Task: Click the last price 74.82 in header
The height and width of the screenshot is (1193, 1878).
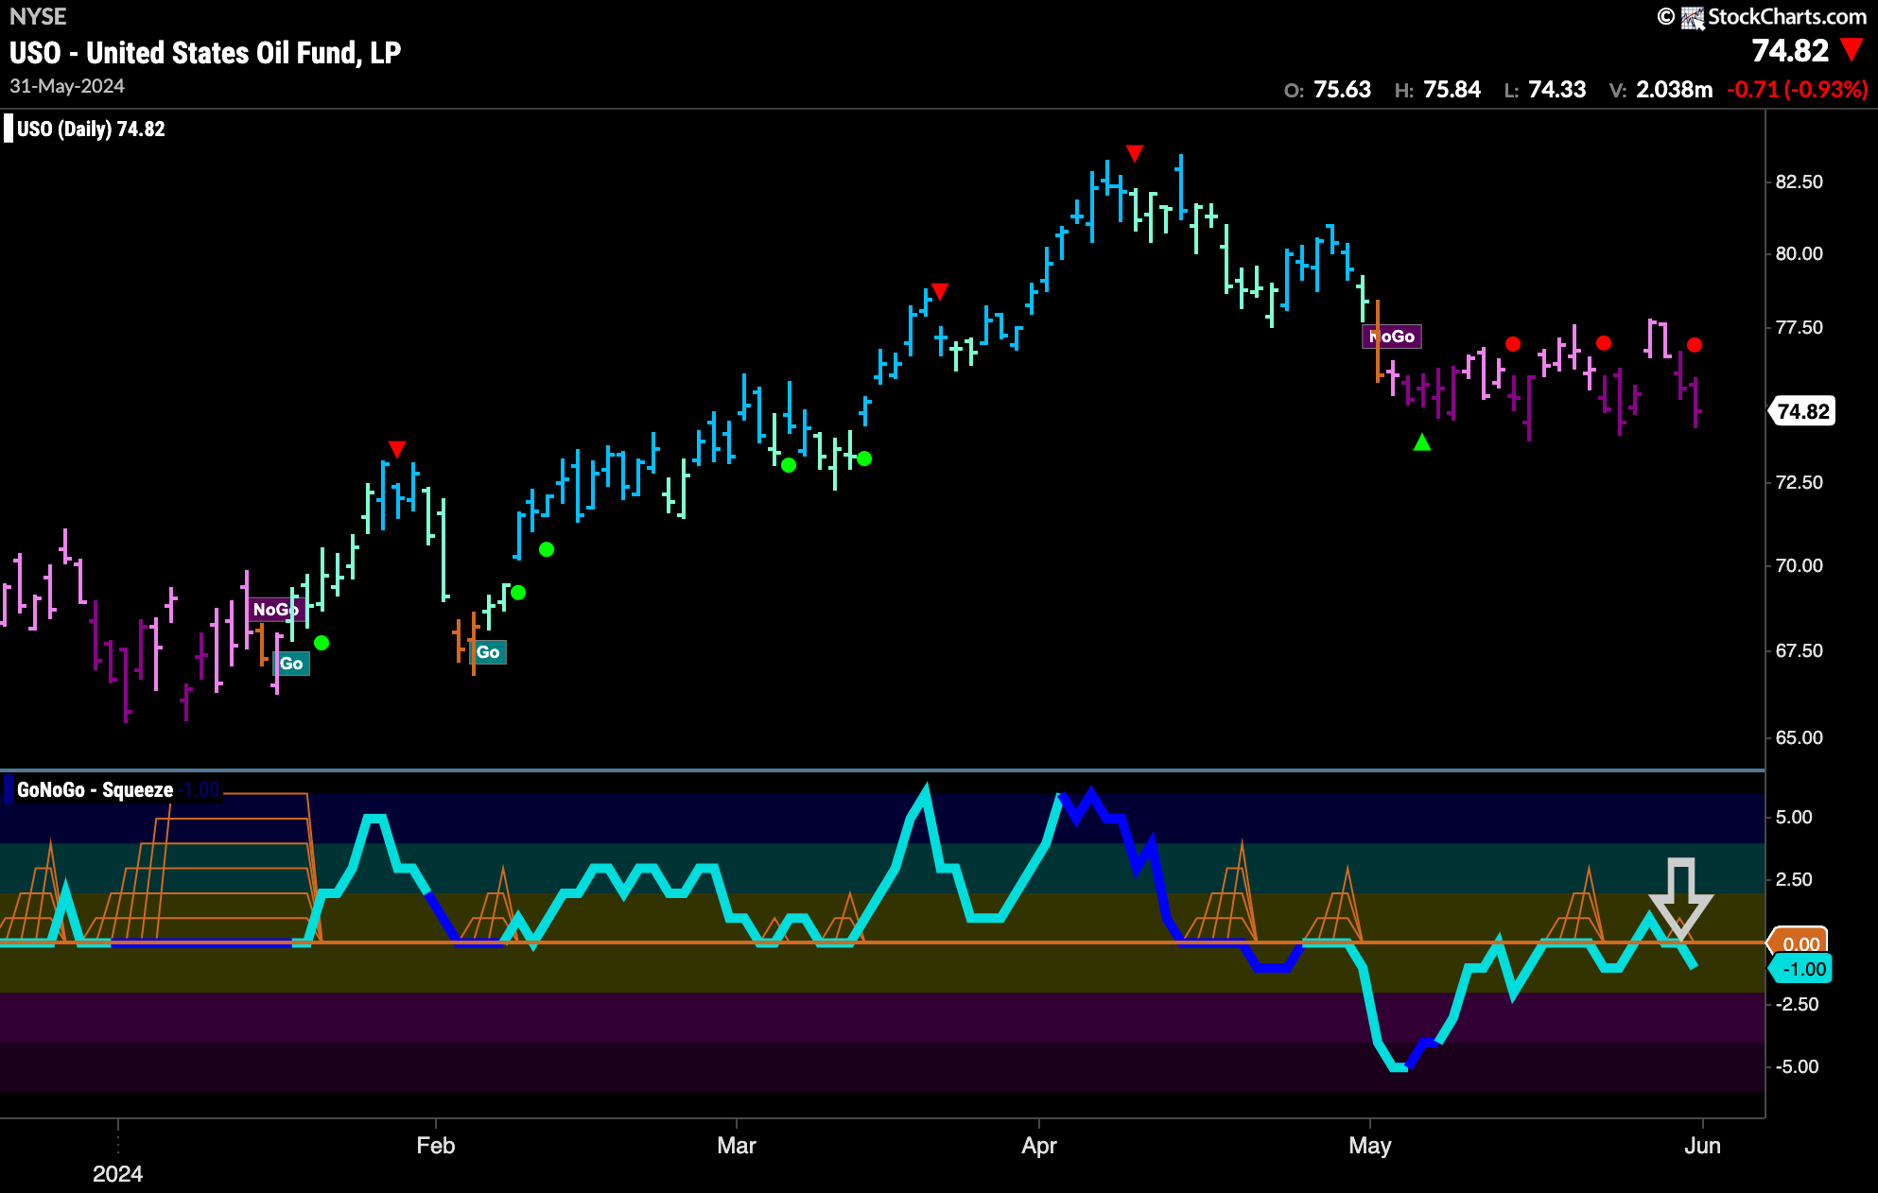Action: click(x=1789, y=50)
